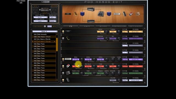176x99 pixels.
Task: Click the Noise Gate Decay knob
Action: coord(107,32)
